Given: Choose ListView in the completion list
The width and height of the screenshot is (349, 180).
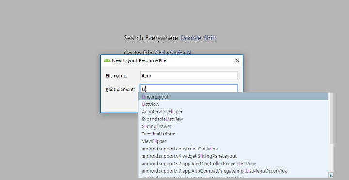Looking at the screenshot, I should 233,104.
